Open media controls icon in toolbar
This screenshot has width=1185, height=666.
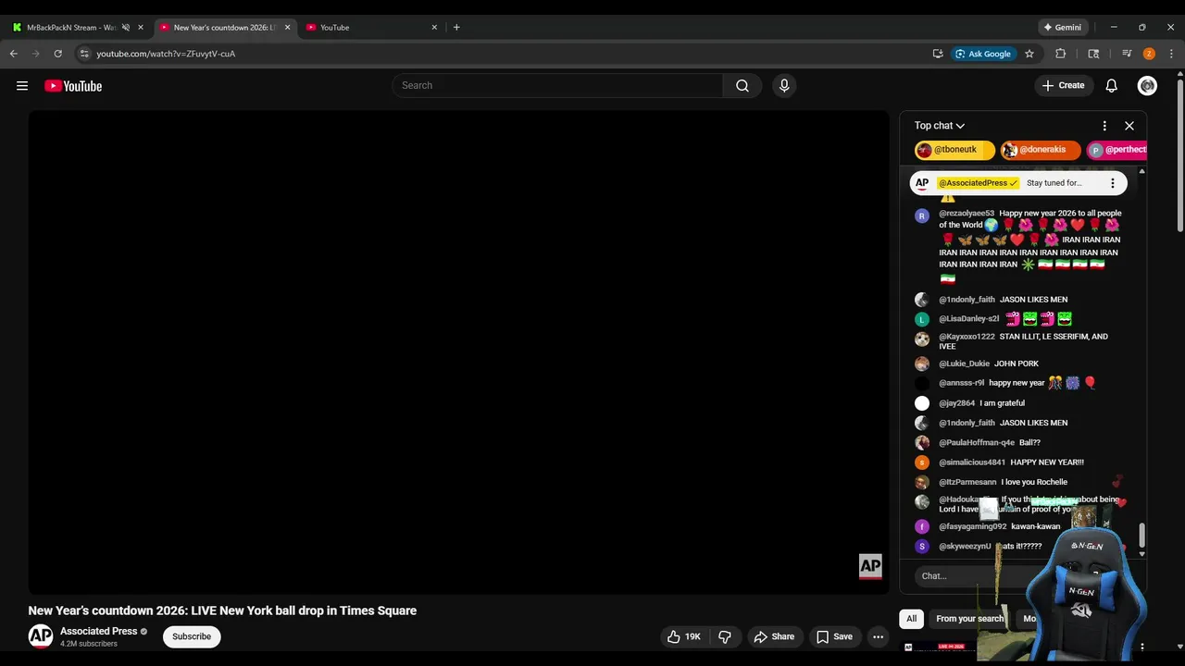tap(1127, 54)
